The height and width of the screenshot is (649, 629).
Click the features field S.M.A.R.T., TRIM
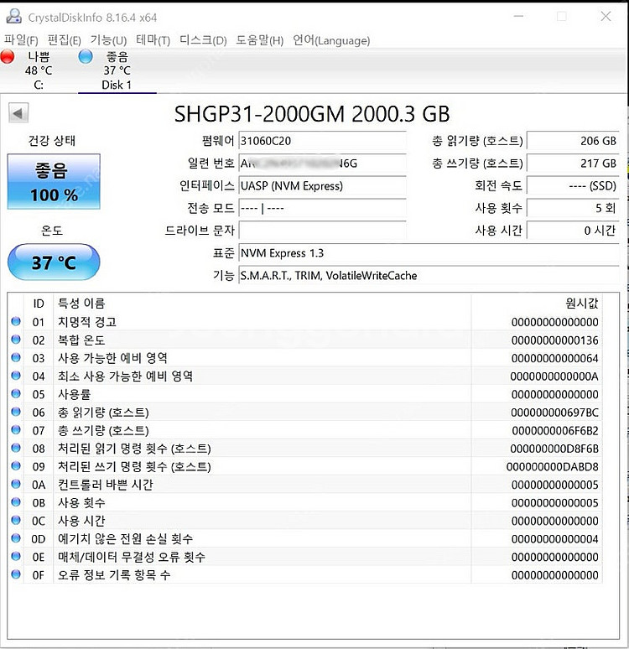pos(429,275)
